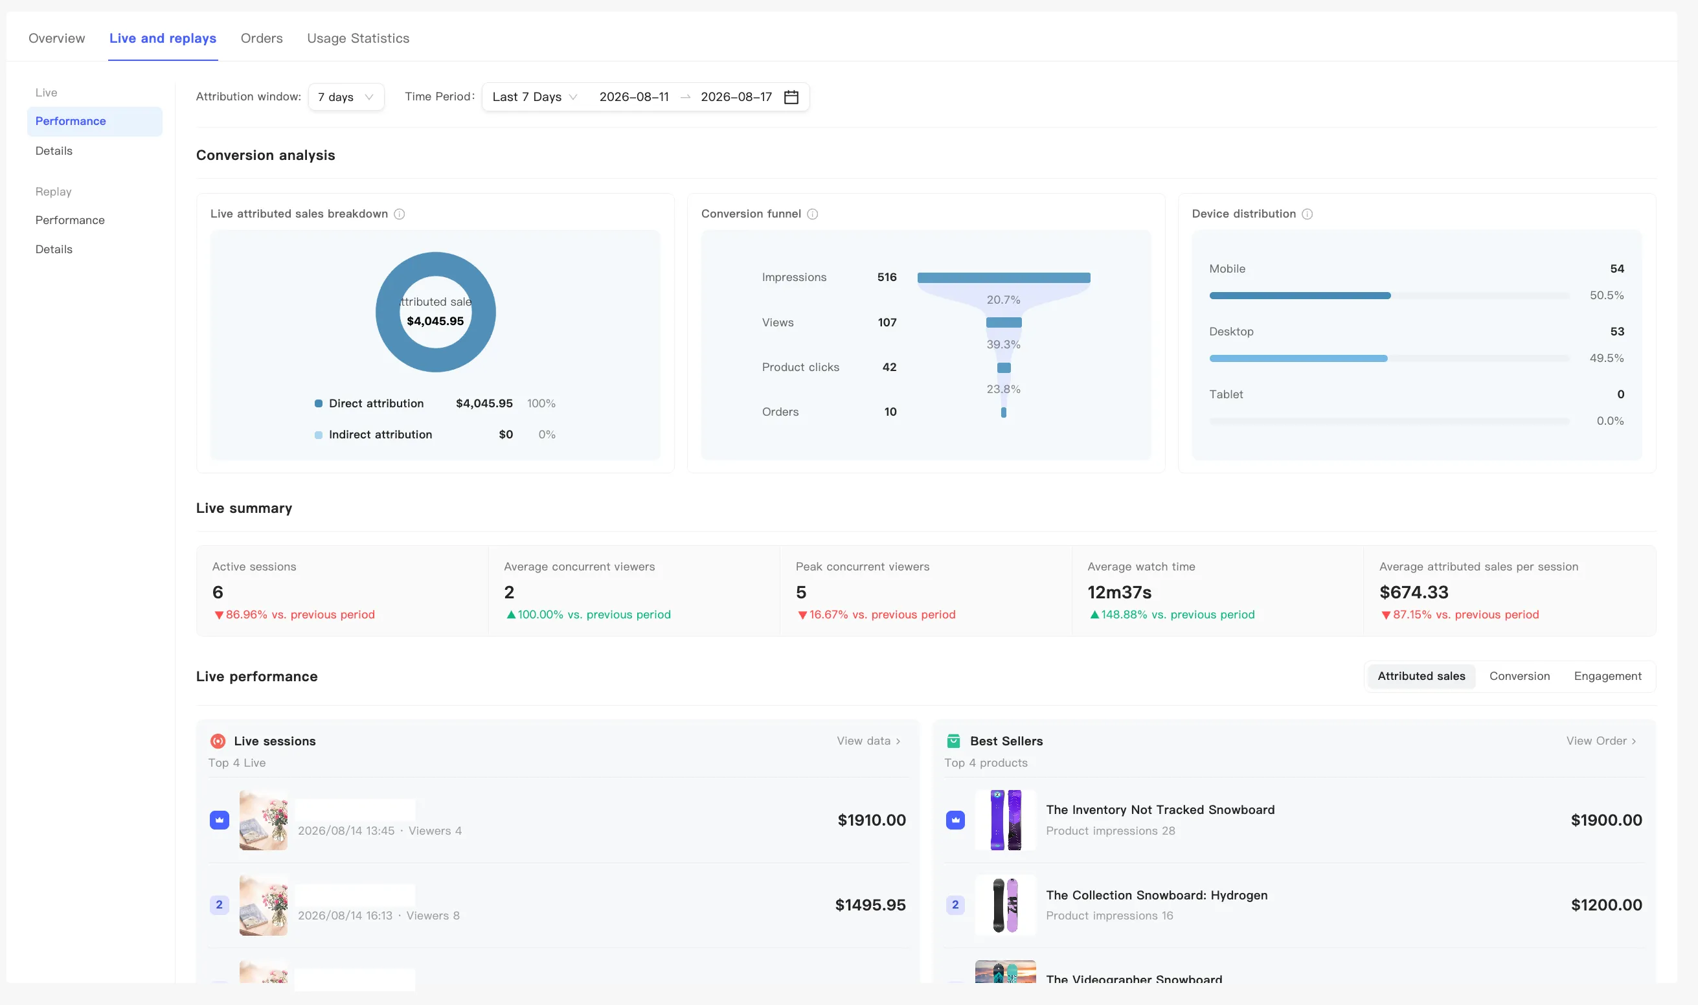The width and height of the screenshot is (1698, 1005).
Task: Click the Mobile device progress bar
Action: tap(1388, 296)
